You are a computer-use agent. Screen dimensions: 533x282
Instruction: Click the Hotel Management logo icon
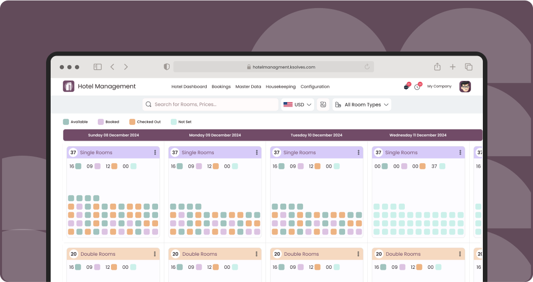tap(68, 86)
